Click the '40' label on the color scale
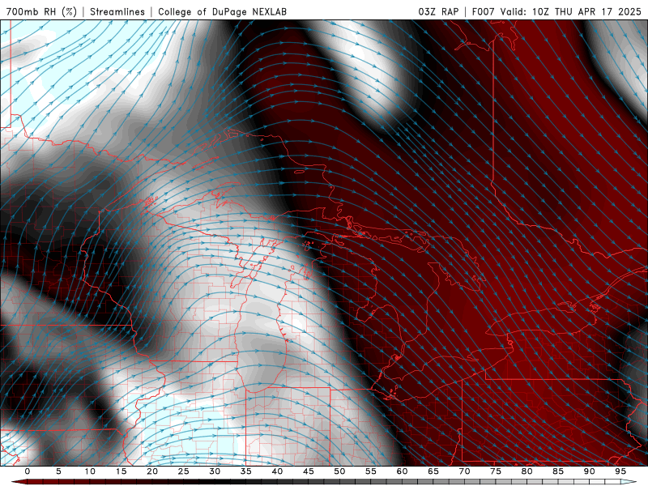Viewport: 648px width, 486px height. [x=277, y=471]
